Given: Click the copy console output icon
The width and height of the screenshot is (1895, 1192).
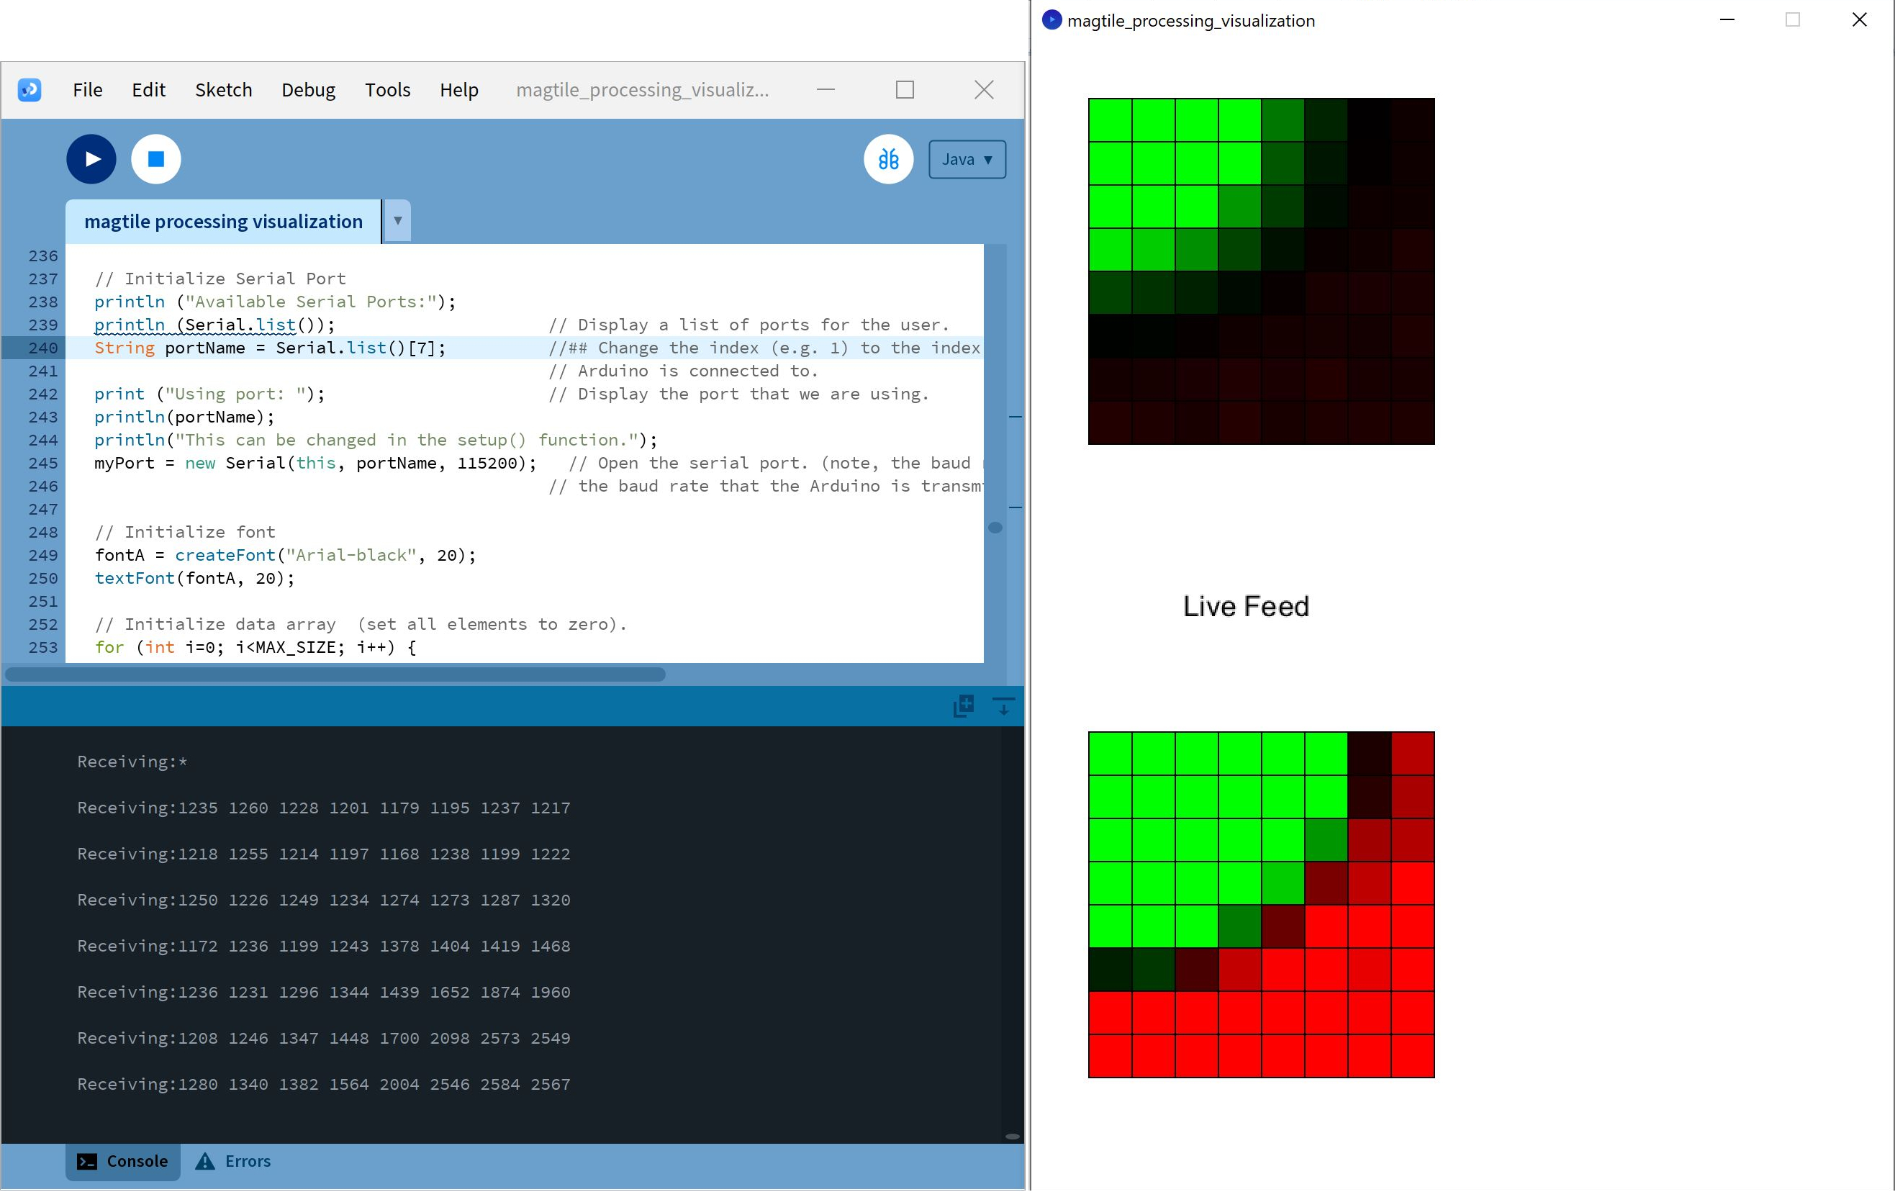Looking at the screenshot, I should click(x=963, y=705).
